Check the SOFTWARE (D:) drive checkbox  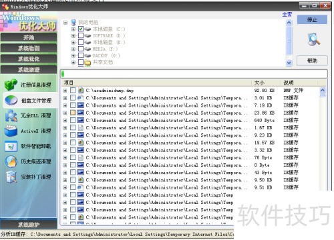pyautogui.click(x=81, y=35)
